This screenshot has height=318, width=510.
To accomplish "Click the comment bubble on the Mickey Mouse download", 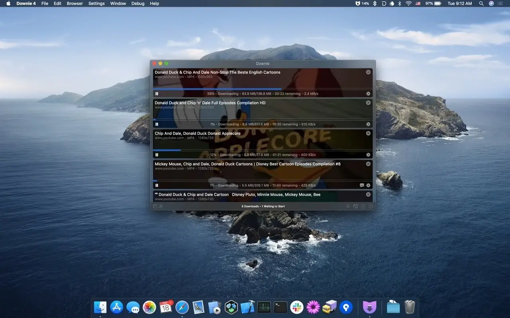I will click(361, 185).
